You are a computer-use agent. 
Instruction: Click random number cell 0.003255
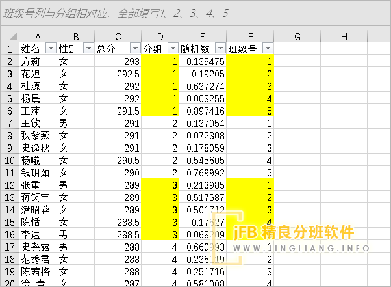point(203,98)
